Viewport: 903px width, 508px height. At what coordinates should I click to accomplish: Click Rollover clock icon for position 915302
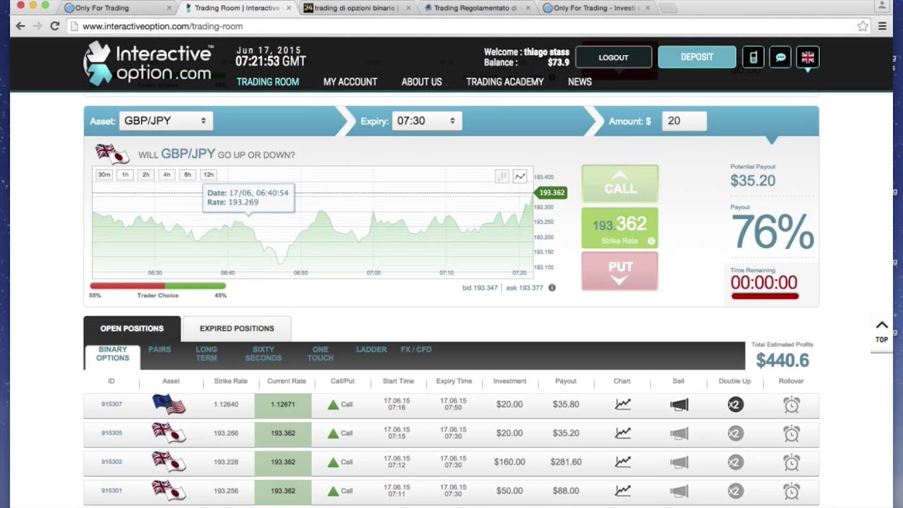[x=792, y=462]
